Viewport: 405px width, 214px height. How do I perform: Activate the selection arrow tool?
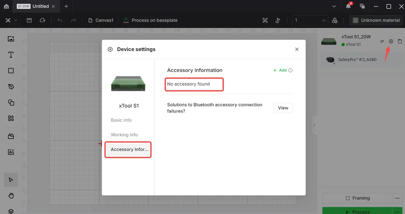click(x=11, y=180)
